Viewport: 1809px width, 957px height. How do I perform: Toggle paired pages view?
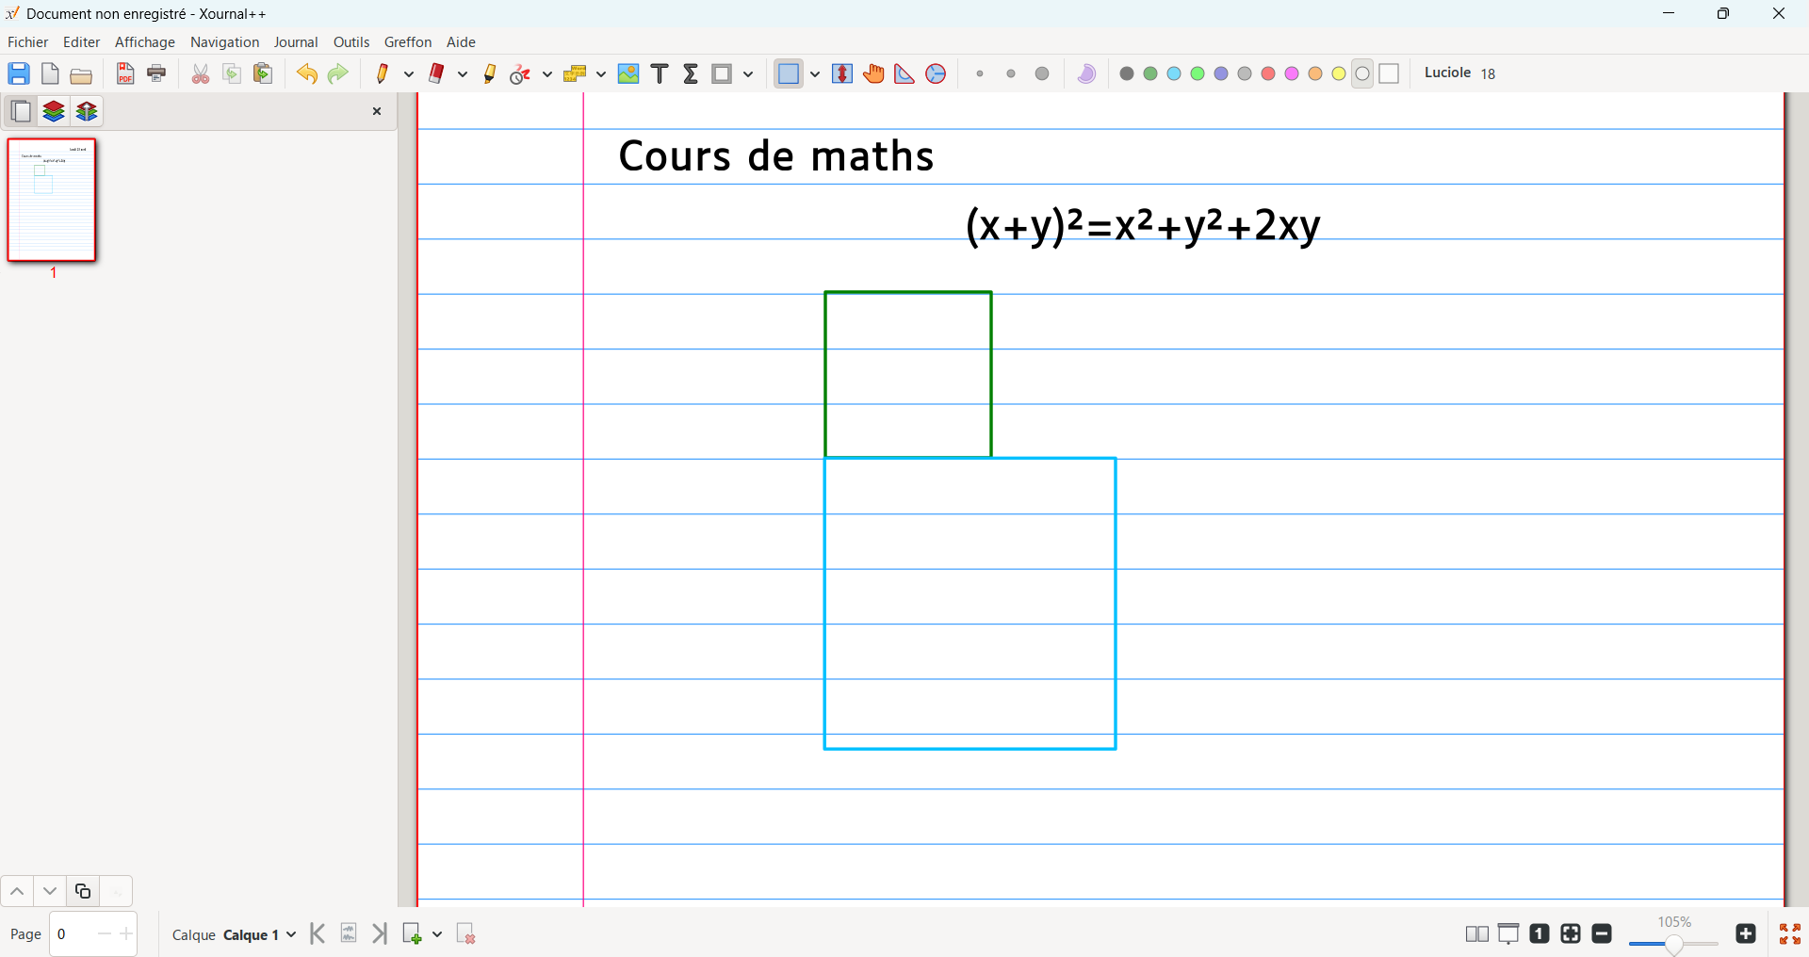(1476, 933)
